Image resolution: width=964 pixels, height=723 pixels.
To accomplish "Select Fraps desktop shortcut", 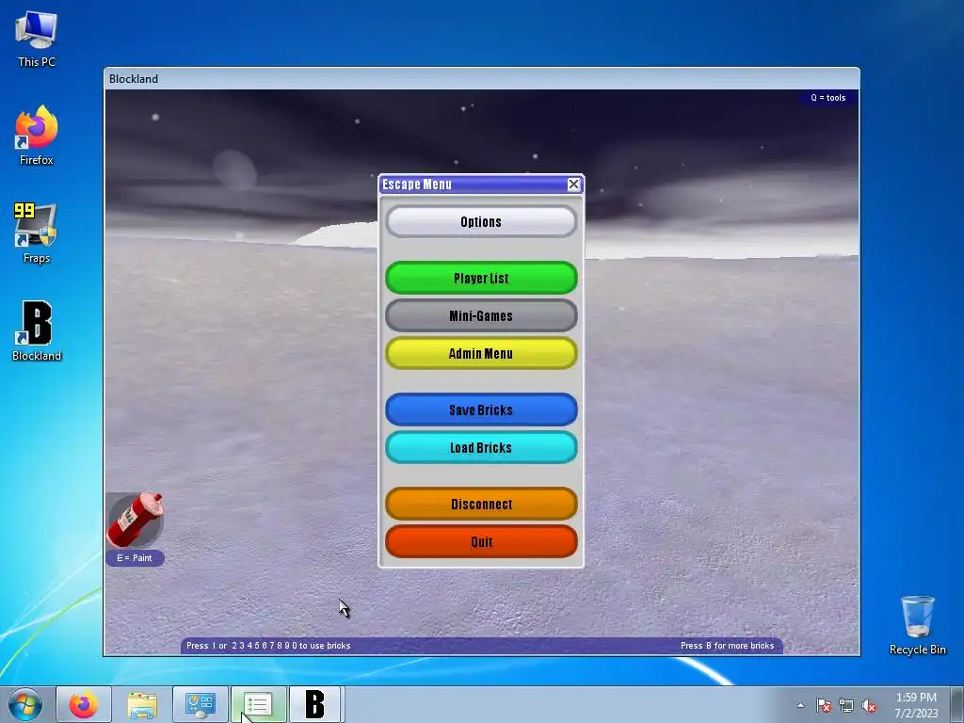I will coord(37,233).
